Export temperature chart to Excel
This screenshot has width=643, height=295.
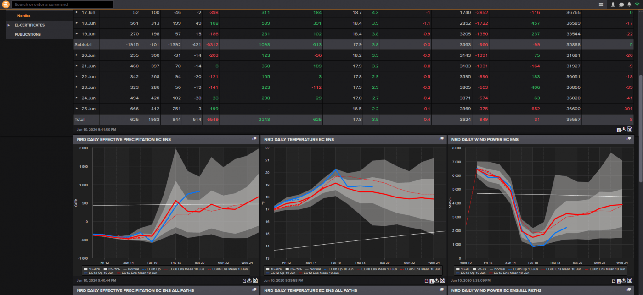442,280
